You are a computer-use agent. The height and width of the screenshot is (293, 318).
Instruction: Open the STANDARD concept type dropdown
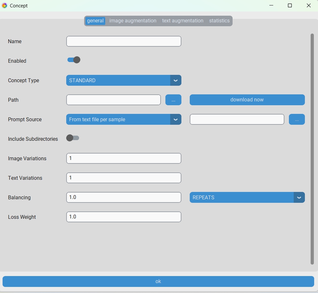tap(124, 81)
